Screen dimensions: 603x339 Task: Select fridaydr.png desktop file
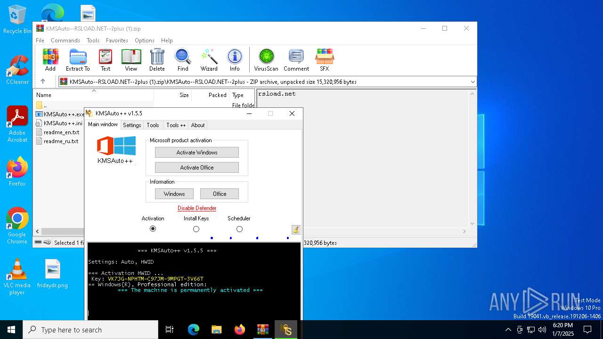pyautogui.click(x=52, y=274)
